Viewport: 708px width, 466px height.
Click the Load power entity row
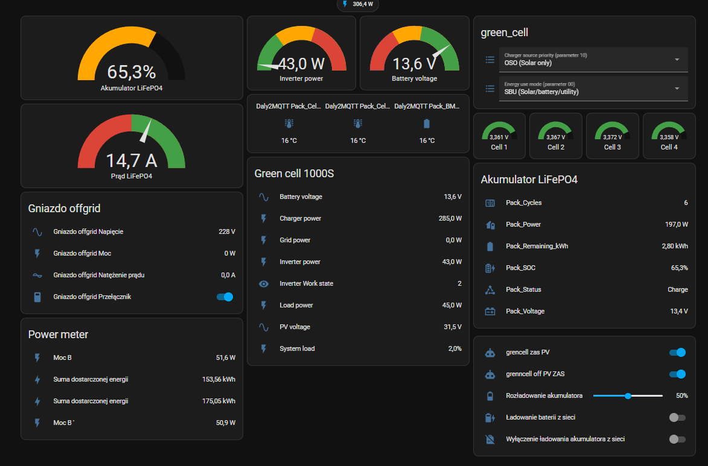tap(358, 306)
